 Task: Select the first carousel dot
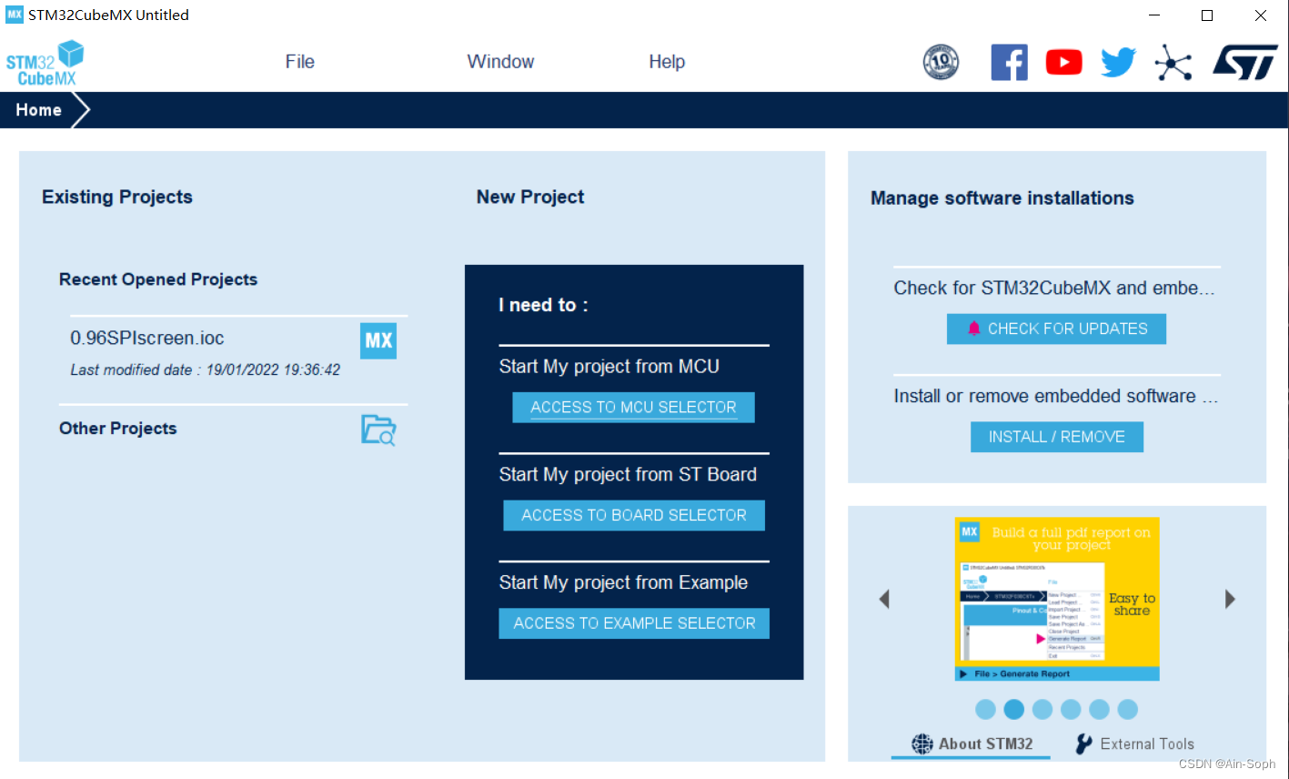(x=985, y=709)
